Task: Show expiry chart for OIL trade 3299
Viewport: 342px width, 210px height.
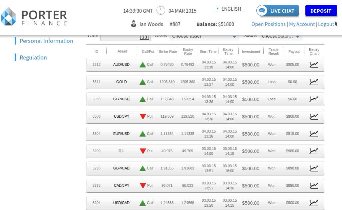Action: pos(314,151)
